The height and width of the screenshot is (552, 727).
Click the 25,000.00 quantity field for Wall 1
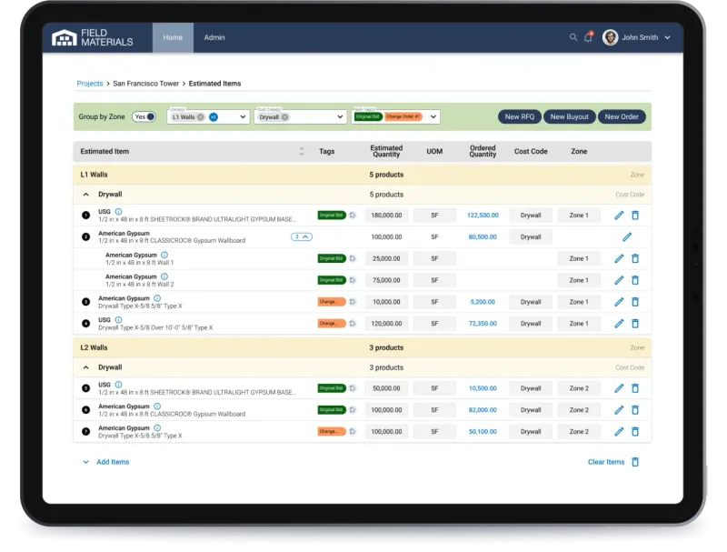386,259
